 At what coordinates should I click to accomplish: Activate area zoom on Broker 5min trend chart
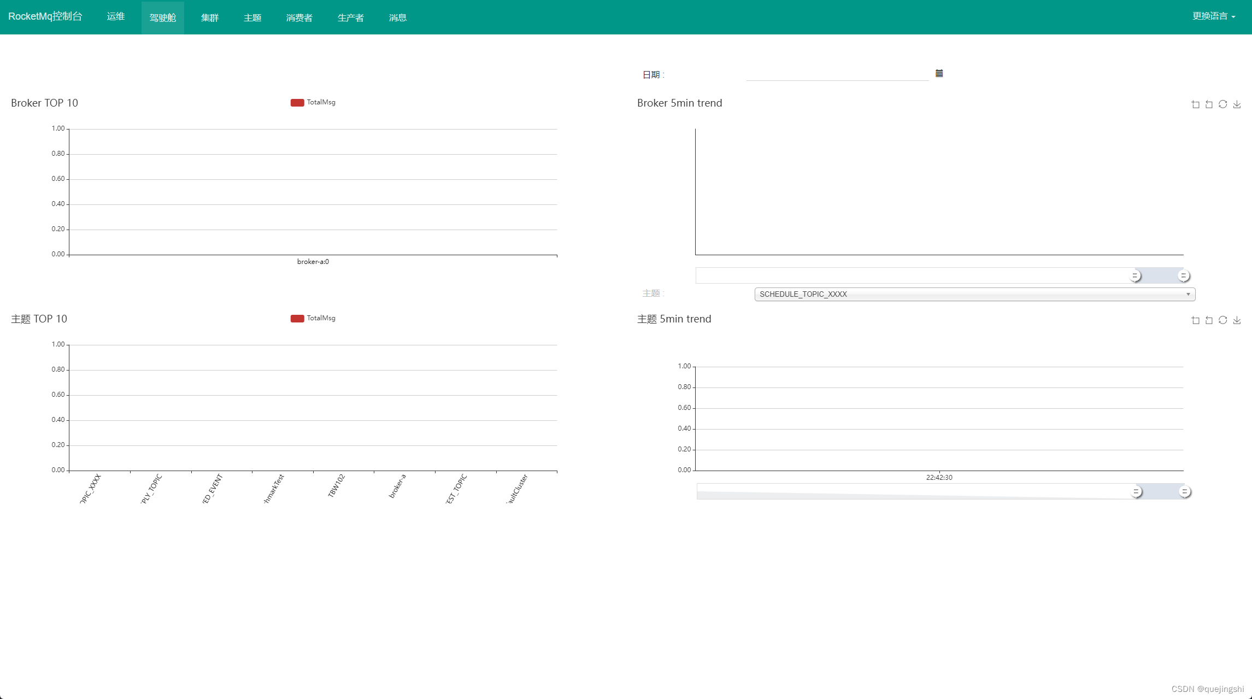[x=1195, y=104]
